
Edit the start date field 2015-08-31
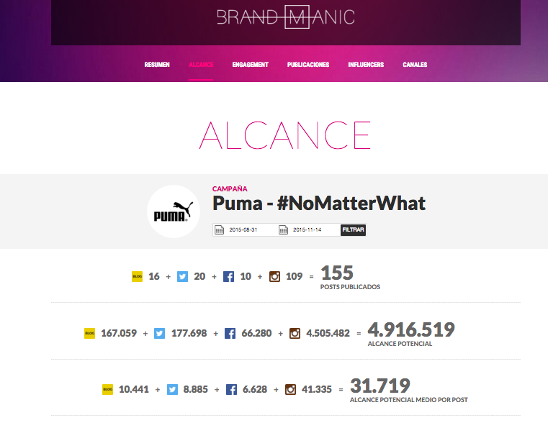point(243,229)
